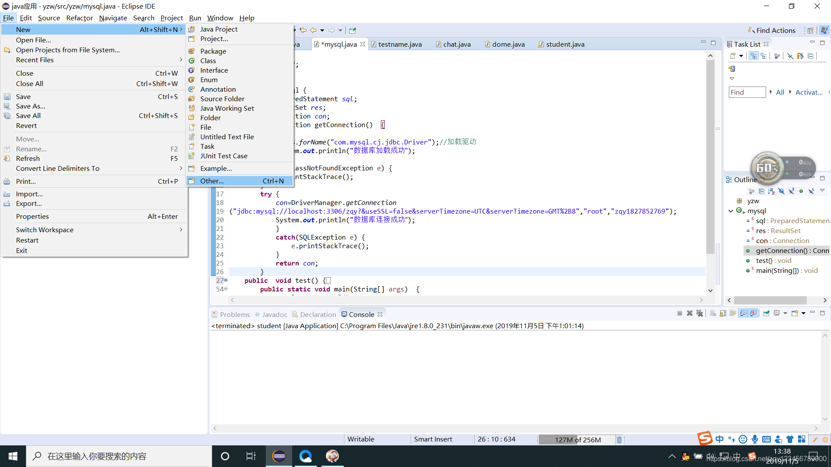Click Collapse All icon in Outline toolbar
831x467 pixels.
761,191
